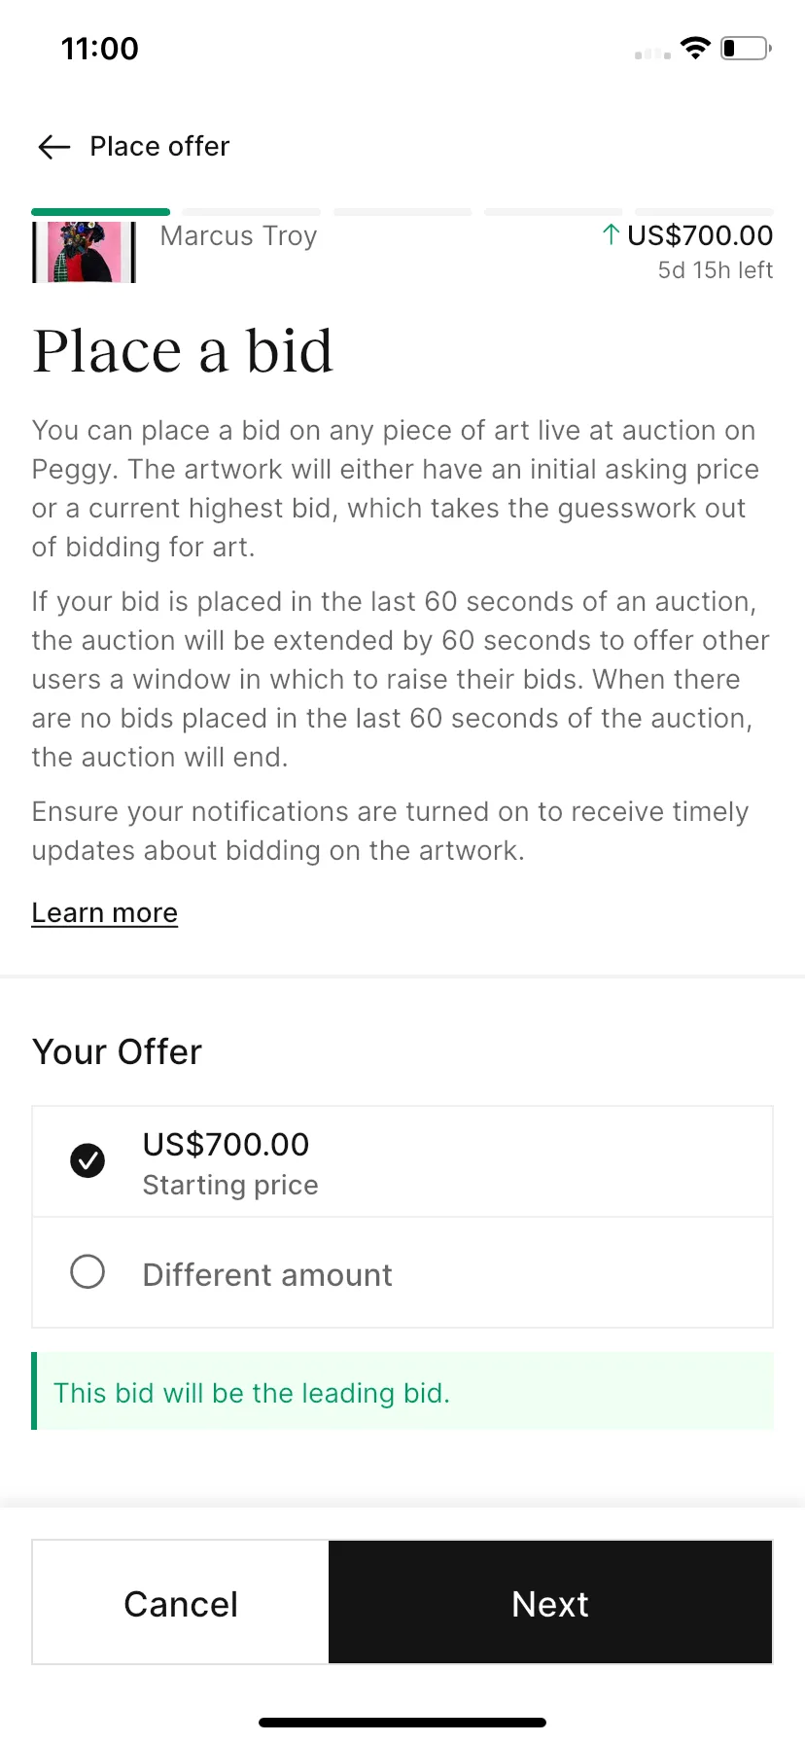This screenshot has height=1743, width=805.
Task: Tap the checked circle beside US$700.00
Action: (87, 1160)
